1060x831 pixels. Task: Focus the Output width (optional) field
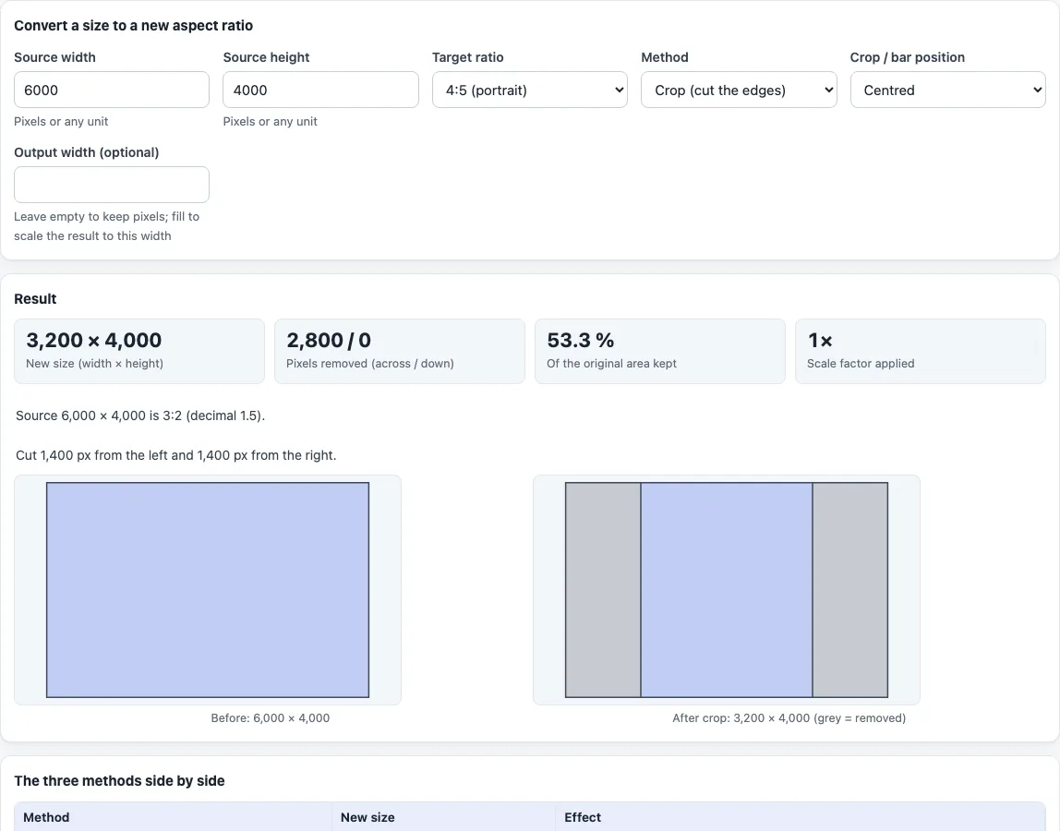coord(112,185)
